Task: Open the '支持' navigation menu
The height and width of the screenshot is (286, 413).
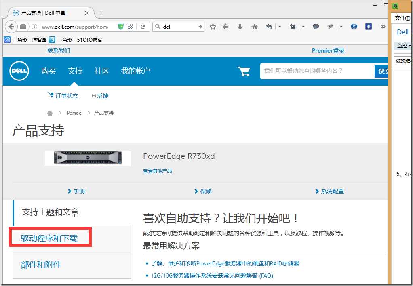Action: [x=75, y=71]
